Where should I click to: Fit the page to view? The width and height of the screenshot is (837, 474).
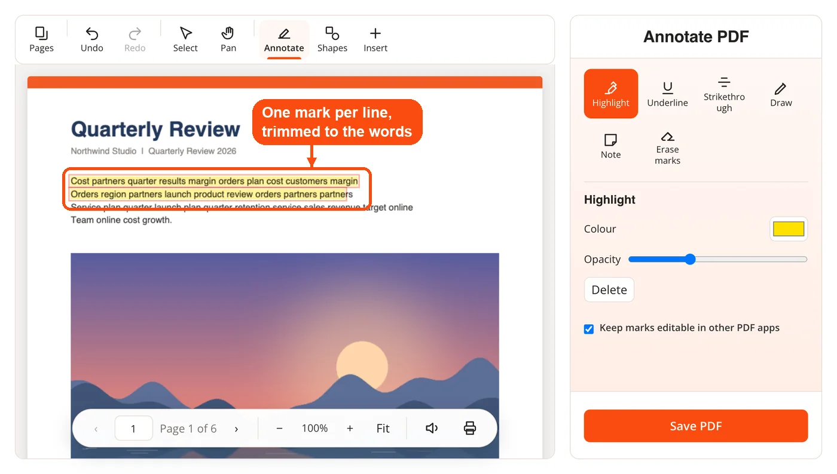(383, 428)
